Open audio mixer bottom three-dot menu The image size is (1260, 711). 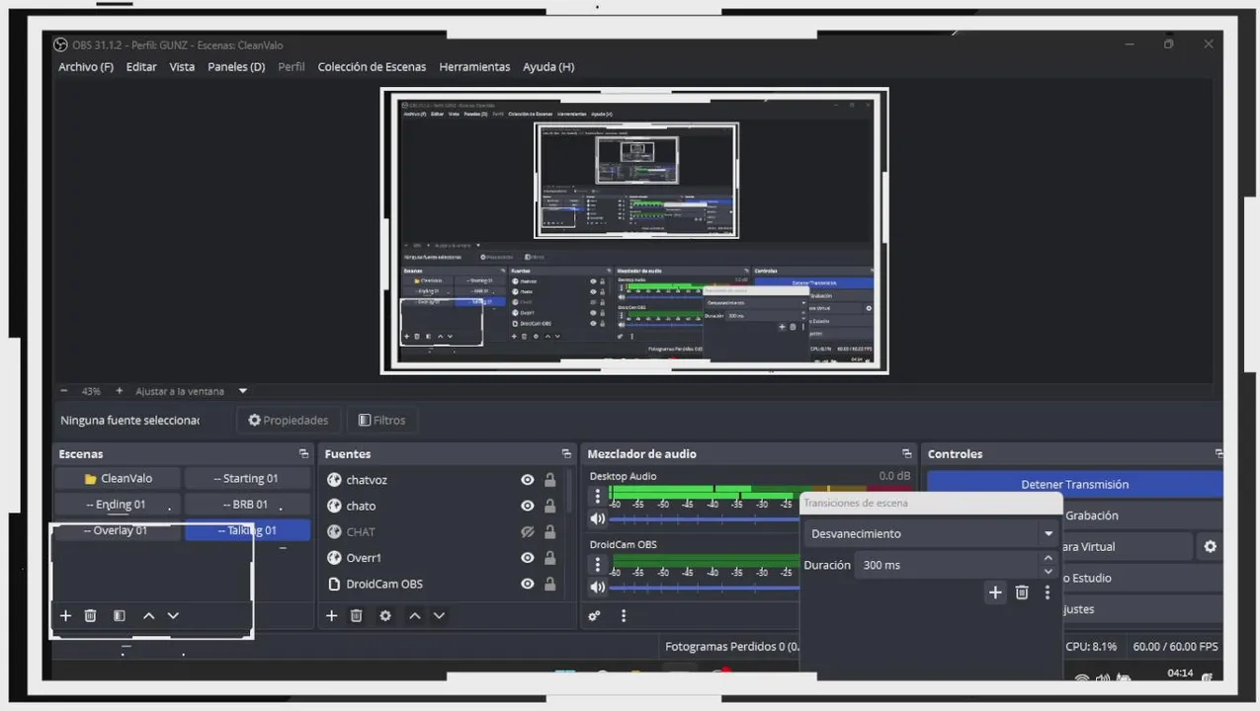[x=624, y=615]
